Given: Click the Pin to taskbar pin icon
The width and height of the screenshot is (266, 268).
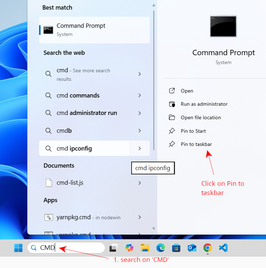Looking at the screenshot, I should [x=172, y=144].
